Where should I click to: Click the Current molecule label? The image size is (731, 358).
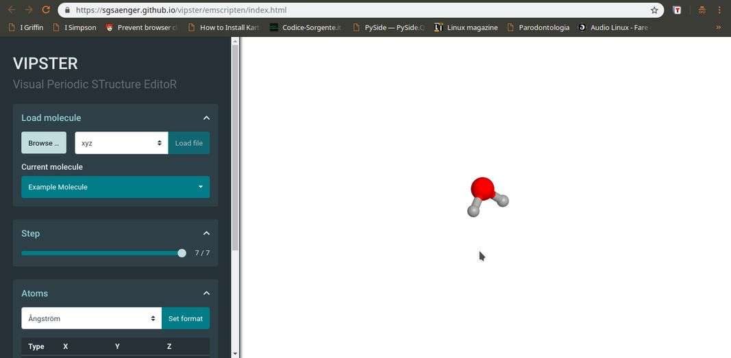tap(52, 166)
